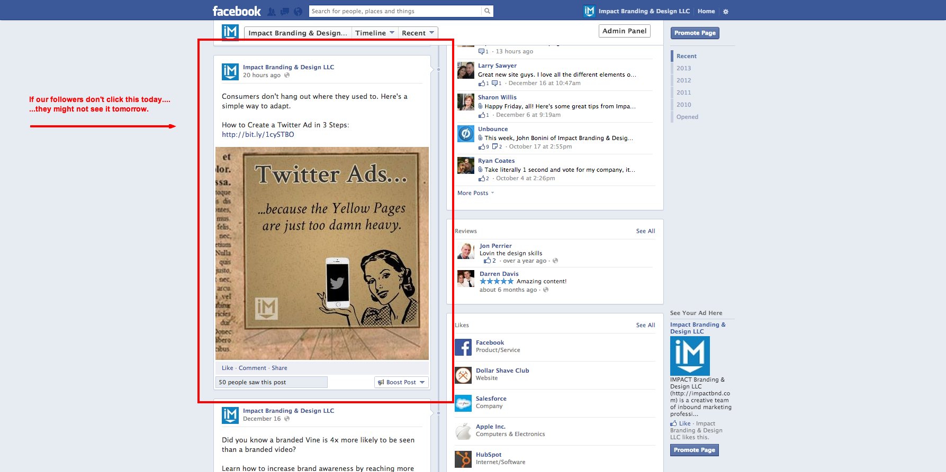946x472 pixels.
Task: Click the top Promote Page button
Action: pyautogui.click(x=695, y=33)
